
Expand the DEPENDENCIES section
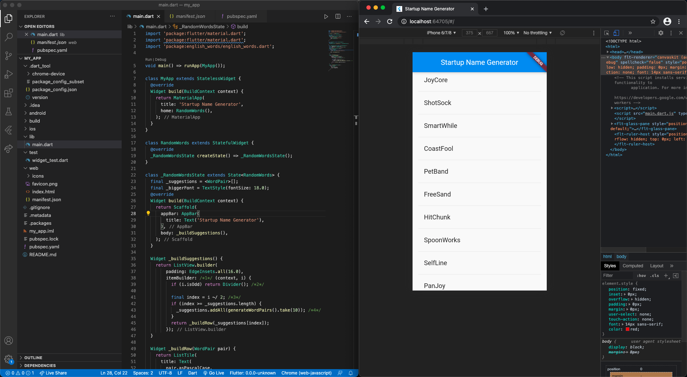point(70,366)
